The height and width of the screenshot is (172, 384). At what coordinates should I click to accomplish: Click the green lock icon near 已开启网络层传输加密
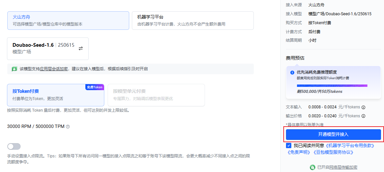(312, 167)
